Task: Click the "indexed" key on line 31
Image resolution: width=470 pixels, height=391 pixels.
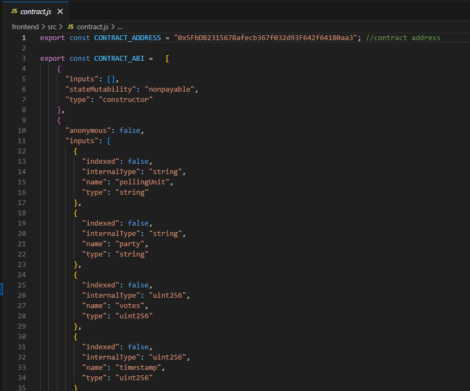Action: click(100, 347)
